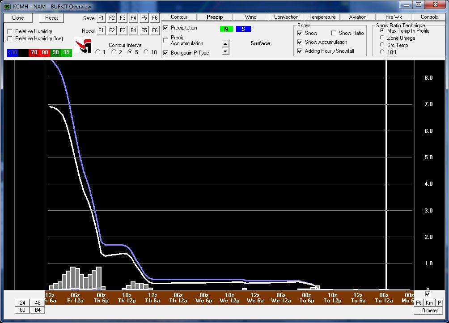Image resolution: width=449 pixels, height=323 pixels.
Task: Click the app icon in the title bar
Action: (7, 6)
